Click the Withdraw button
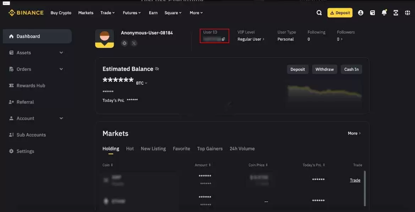415x212 pixels. click(324, 69)
